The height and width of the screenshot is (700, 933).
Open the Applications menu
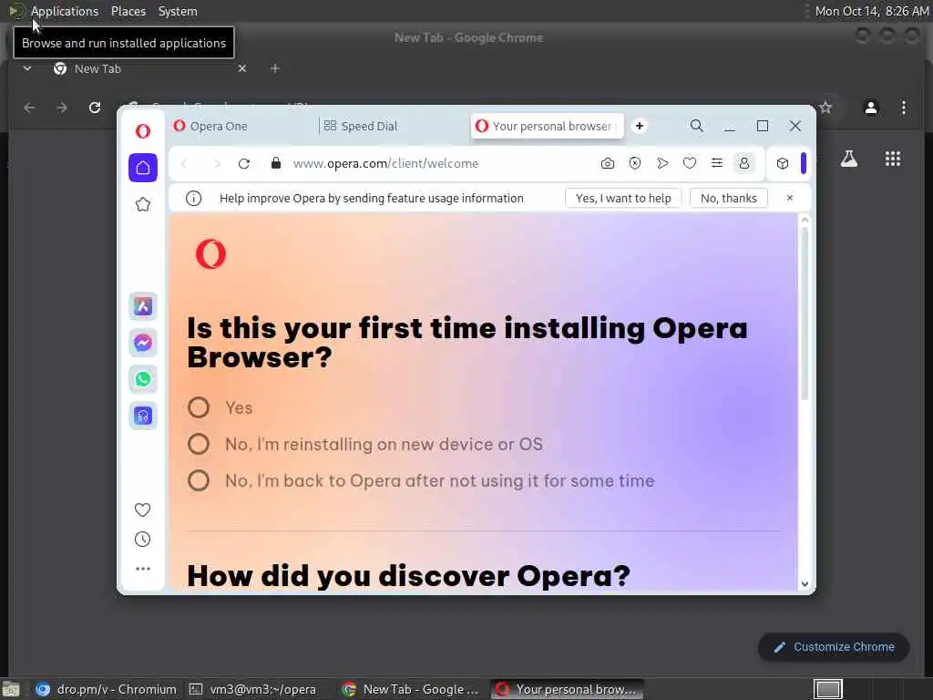tap(65, 11)
